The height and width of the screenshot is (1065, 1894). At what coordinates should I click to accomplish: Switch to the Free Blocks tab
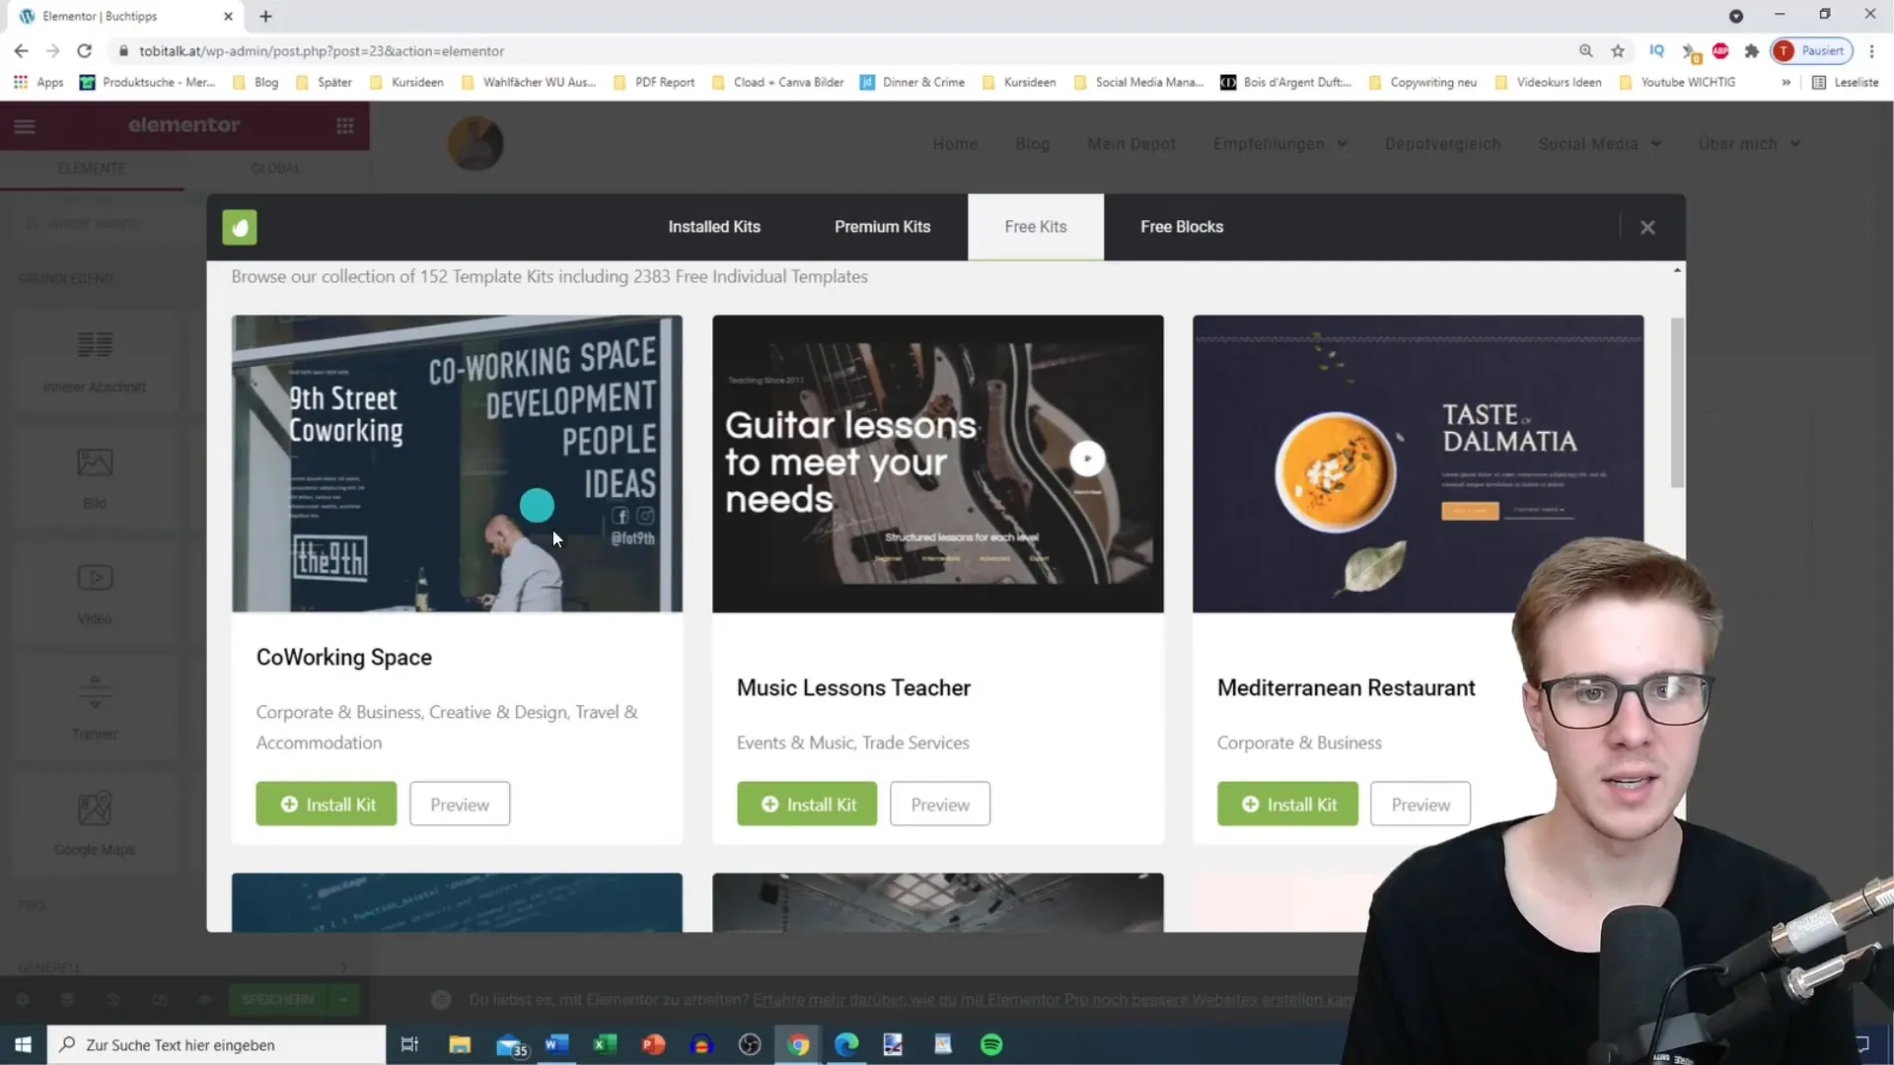pyautogui.click(x=1183, y=226)
